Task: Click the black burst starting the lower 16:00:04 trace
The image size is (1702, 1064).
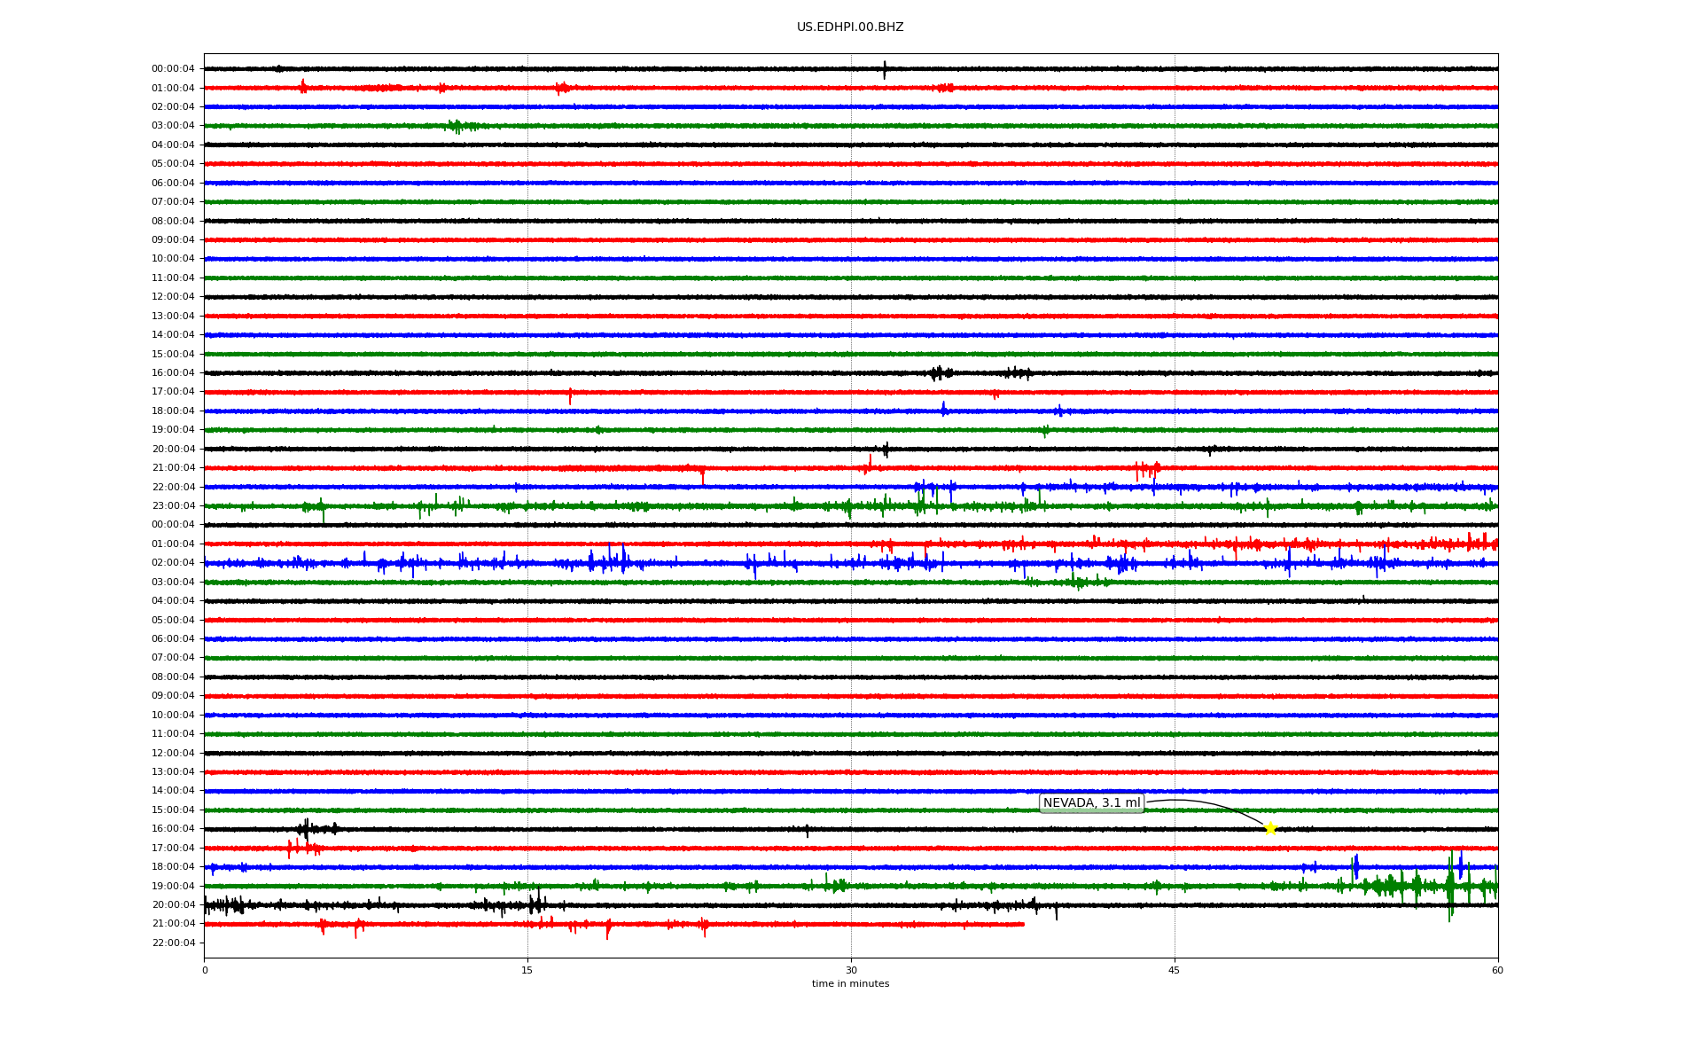Action: coord(306,830)
